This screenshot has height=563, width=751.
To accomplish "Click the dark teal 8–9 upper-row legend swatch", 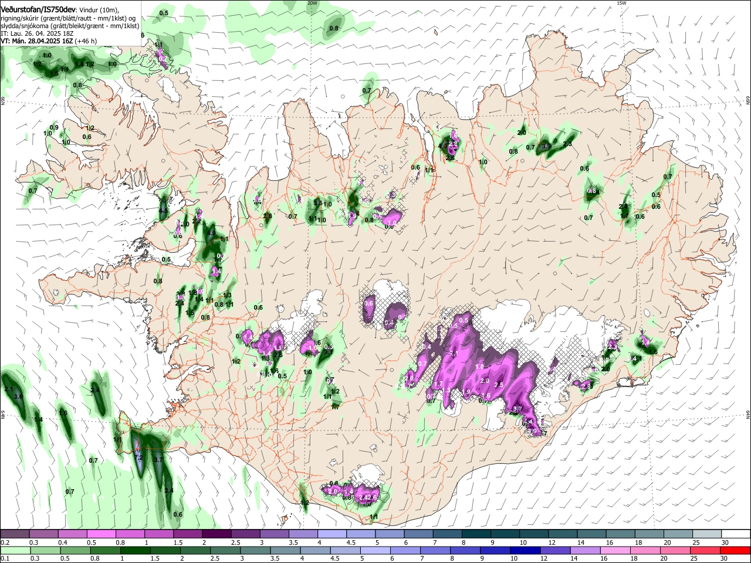I will point(476,534).
